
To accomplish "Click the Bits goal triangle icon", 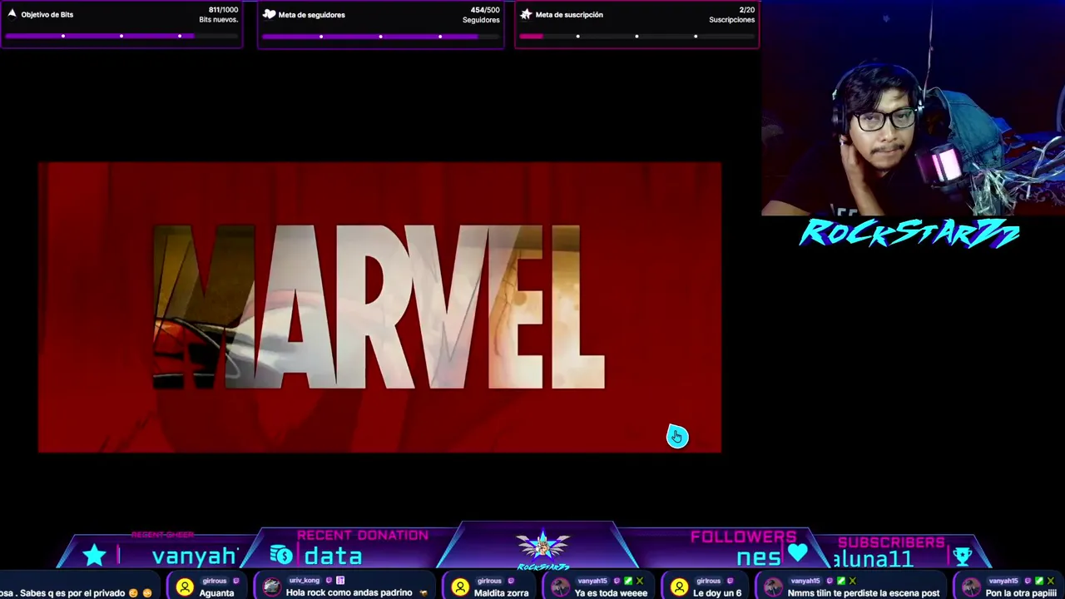I will pyautogui.click(x=12, y=14).
